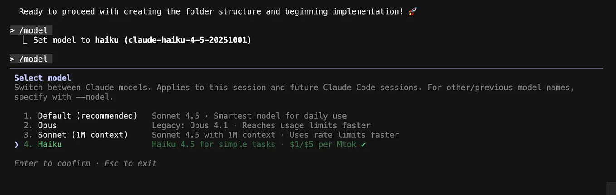Click the selection arrow beside Haiku
616x195 pixels.
(x=17, y=145)
